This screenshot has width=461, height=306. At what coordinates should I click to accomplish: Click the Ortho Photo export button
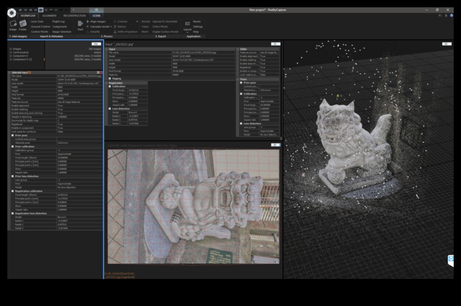coord(160,27)
